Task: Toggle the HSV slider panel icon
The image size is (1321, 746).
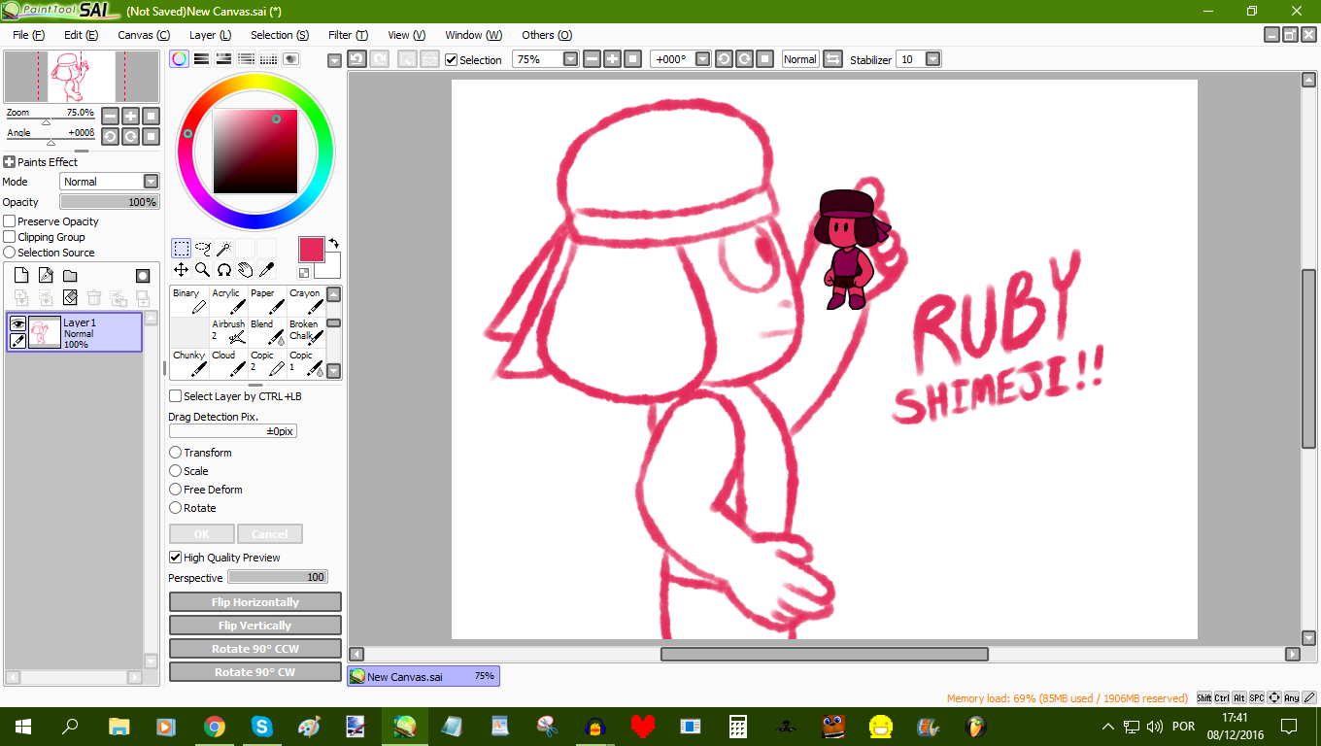Action: pos(223,59)
